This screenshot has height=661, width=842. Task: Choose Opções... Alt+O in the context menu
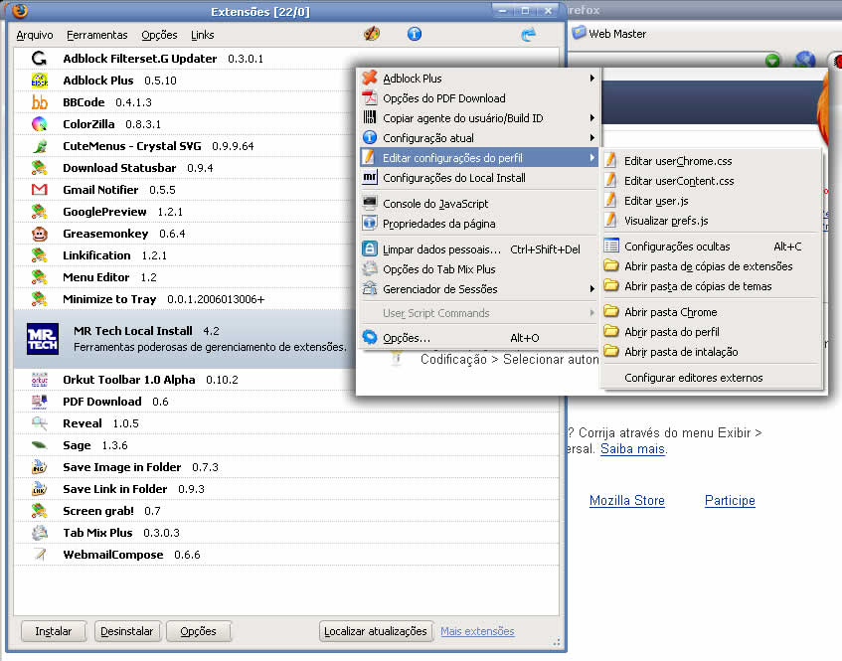(x=479, y=338)
